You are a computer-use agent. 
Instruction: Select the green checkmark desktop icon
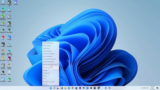coord(9,79)
